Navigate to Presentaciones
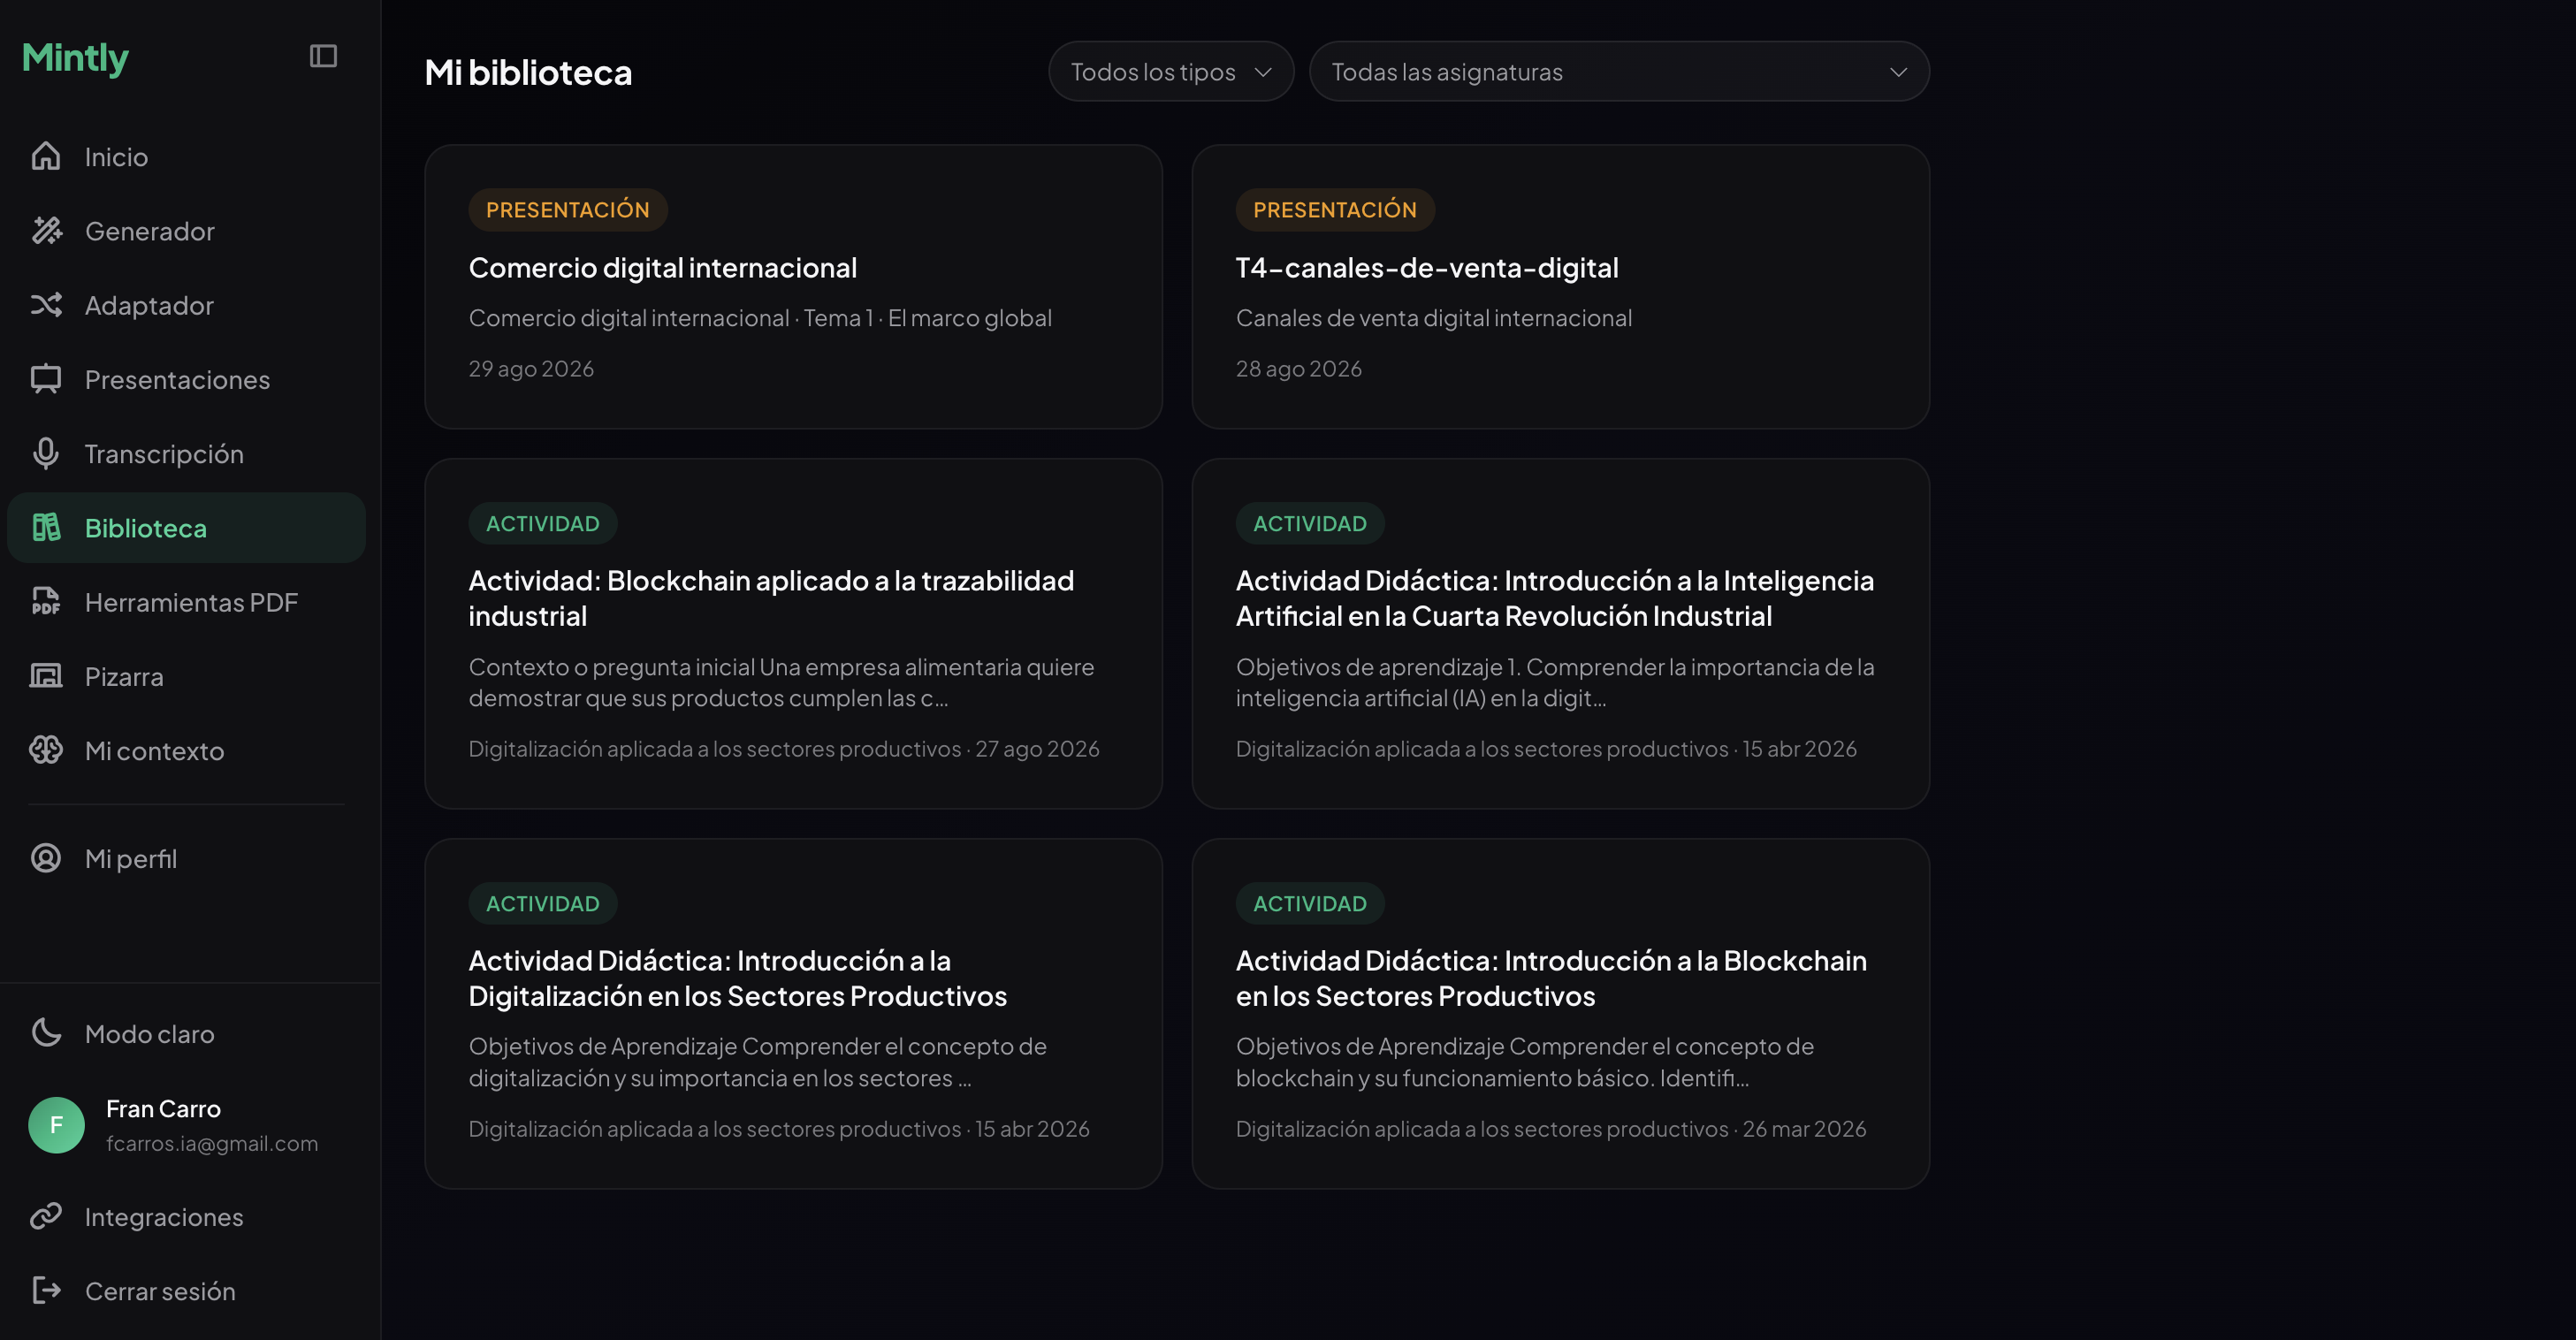2576x1340 pixels. point(186,380)
